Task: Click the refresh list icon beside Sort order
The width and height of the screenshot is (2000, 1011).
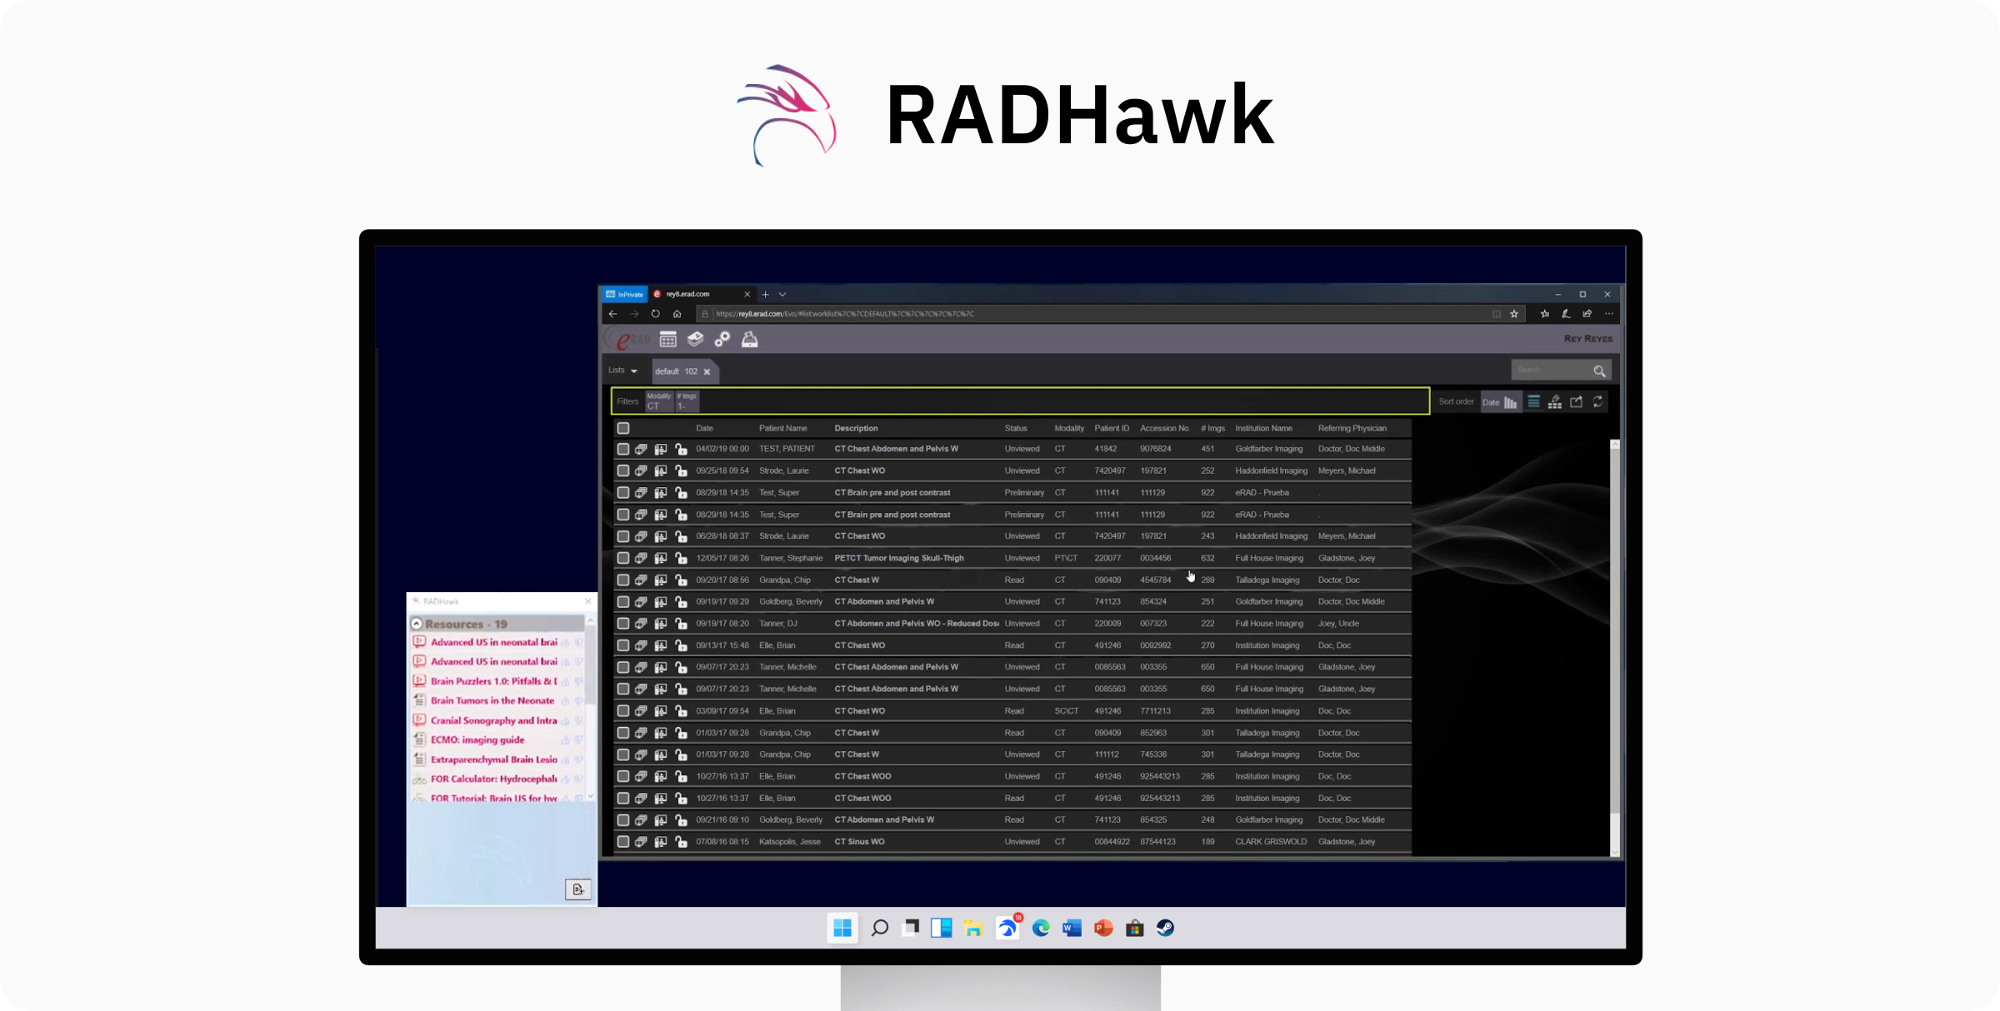Action: coord(1597,401)
